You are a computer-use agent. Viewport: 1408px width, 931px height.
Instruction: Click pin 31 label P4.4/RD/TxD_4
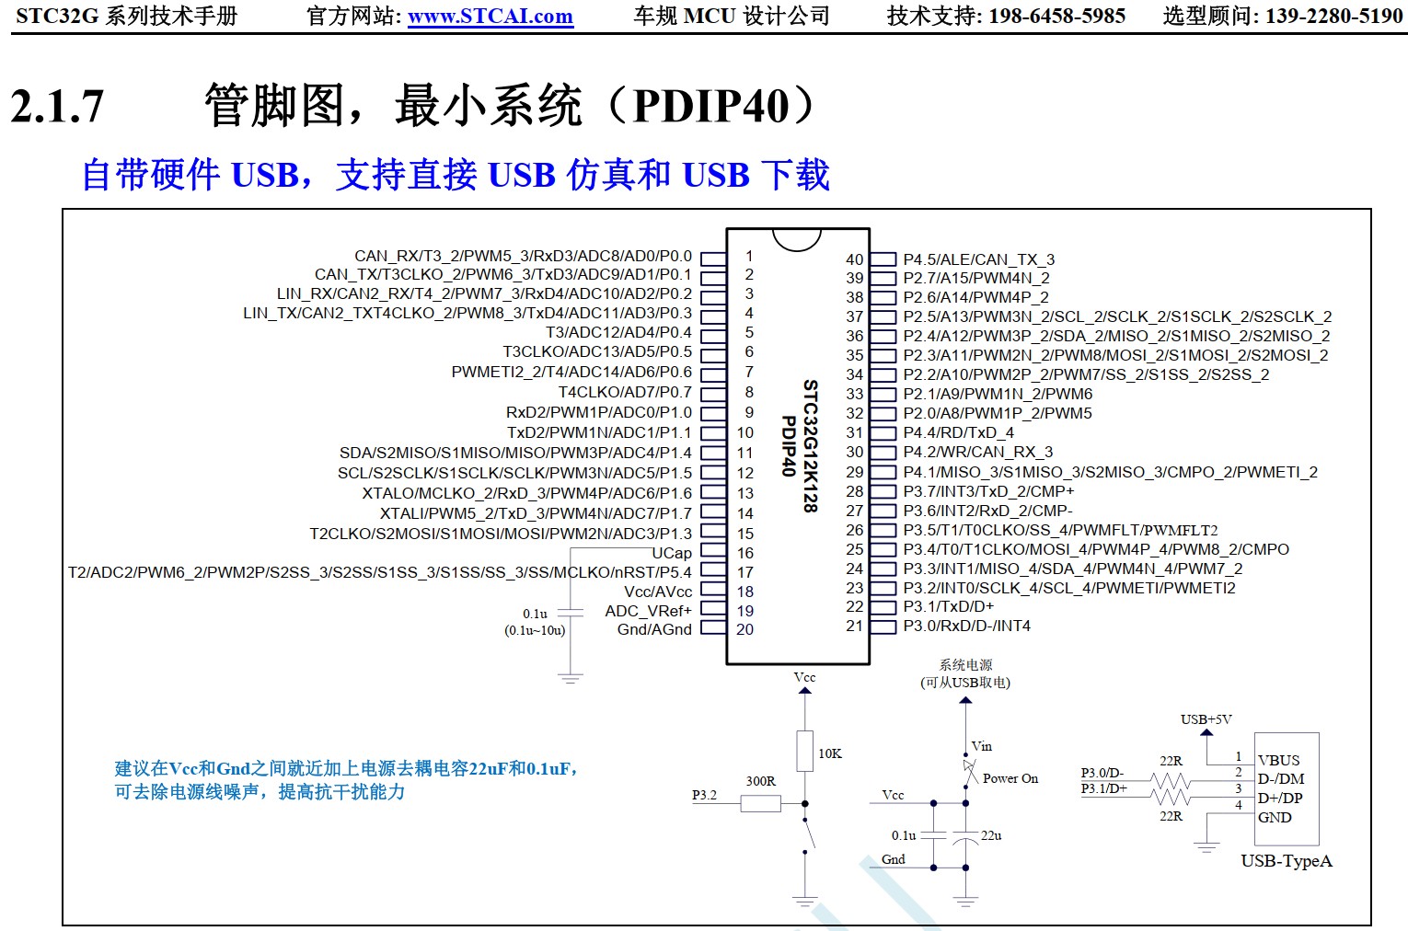pyautogui.click(x=958, y=432)
